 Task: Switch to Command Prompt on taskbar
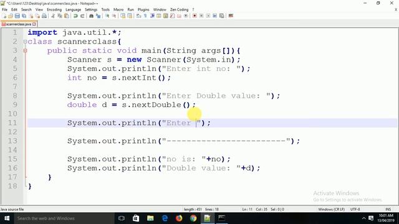point(222,218)
